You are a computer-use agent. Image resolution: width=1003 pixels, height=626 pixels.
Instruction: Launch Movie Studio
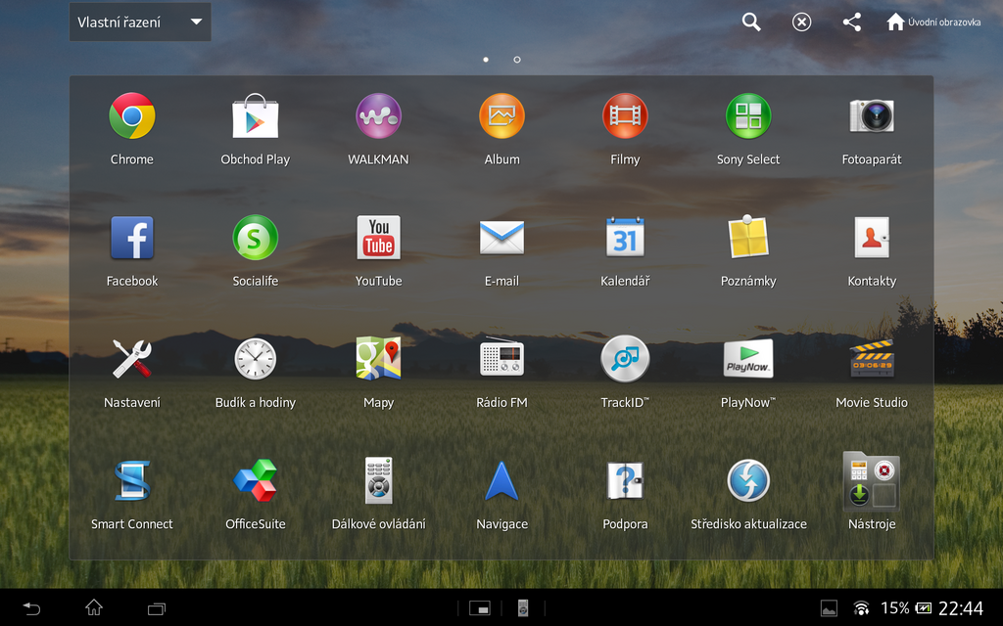click(x=872, y=358)
